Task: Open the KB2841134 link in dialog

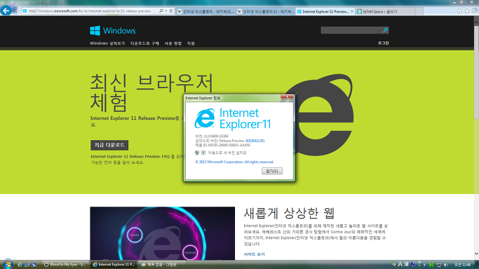Action: pos(255,141)
